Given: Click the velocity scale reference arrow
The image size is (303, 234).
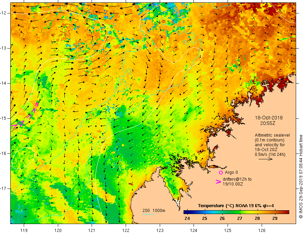Looking at the screenshot, I should 265,159.
